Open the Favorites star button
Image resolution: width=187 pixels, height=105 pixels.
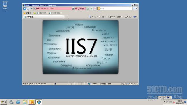click(x=27, y=13)
